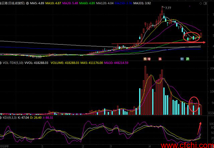Click the volume MA10: 448214.59 value
Screen dimensions: 214x148
point(117,63)
